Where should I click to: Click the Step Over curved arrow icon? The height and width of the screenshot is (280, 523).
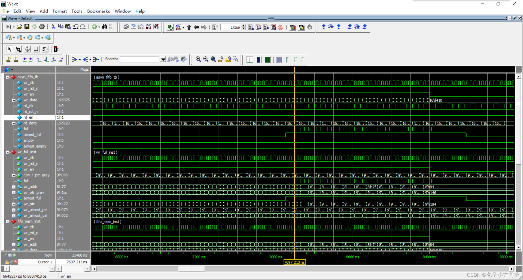point(331,27)
